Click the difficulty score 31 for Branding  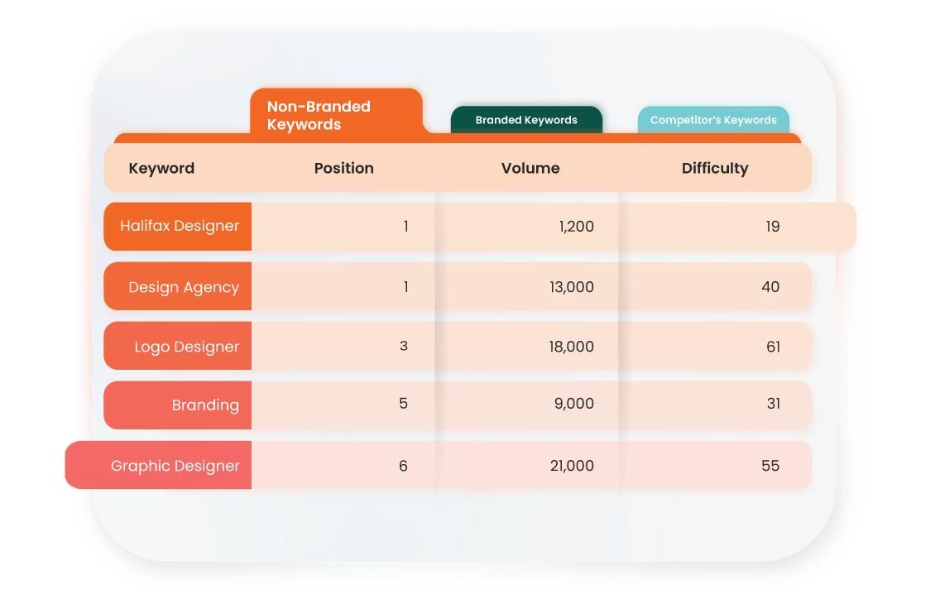pos(772,405)
